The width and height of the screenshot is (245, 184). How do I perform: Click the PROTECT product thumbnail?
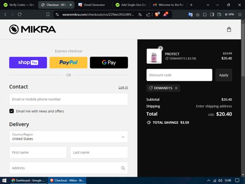coord(154,56)
